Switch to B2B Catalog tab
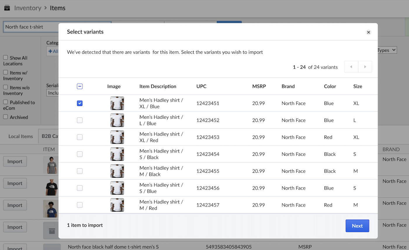The height and width of the screenshot is (250, 409). tap(49, 136)
